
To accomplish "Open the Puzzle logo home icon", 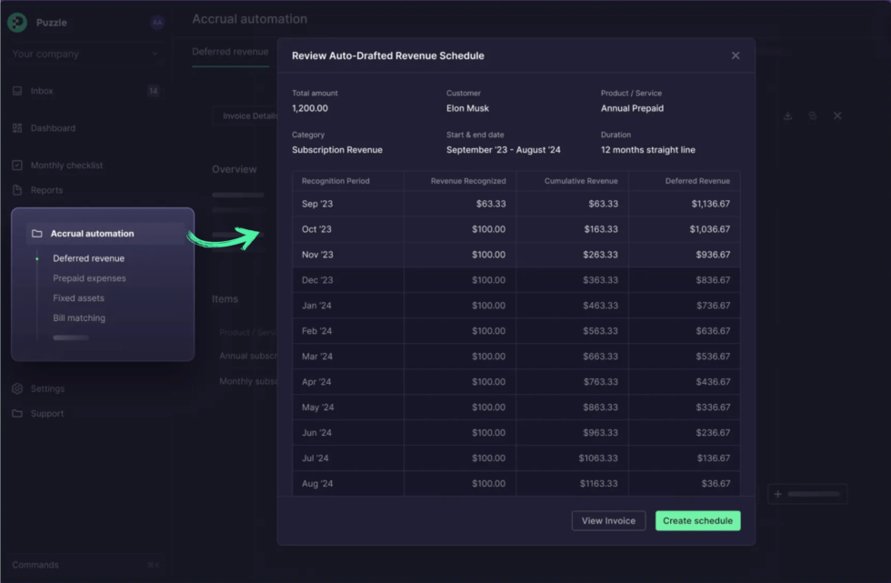I will 17,22.
